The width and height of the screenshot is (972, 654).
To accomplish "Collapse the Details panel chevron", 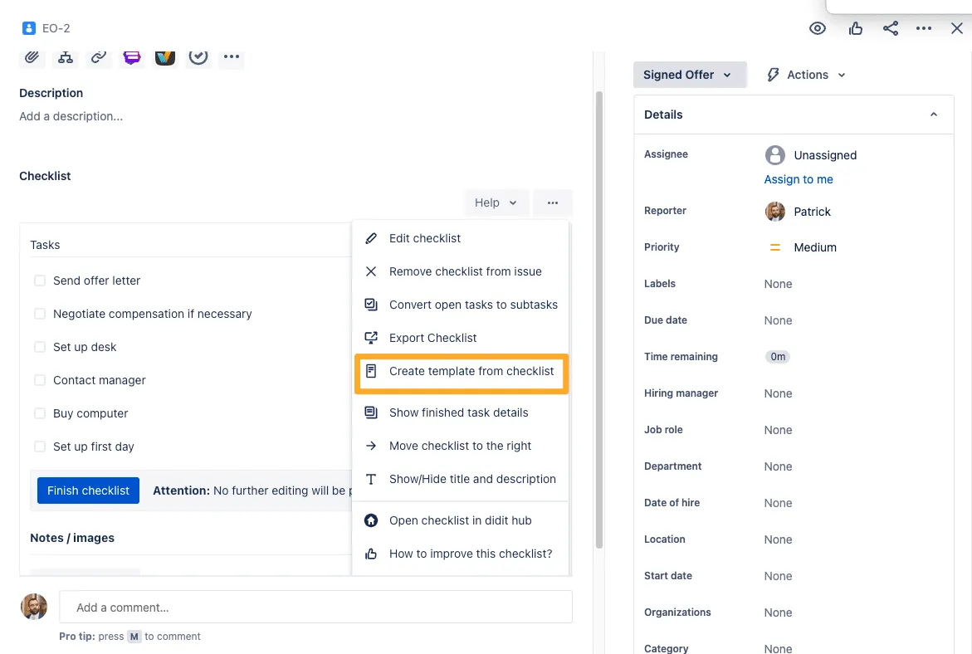I will 934,115.
